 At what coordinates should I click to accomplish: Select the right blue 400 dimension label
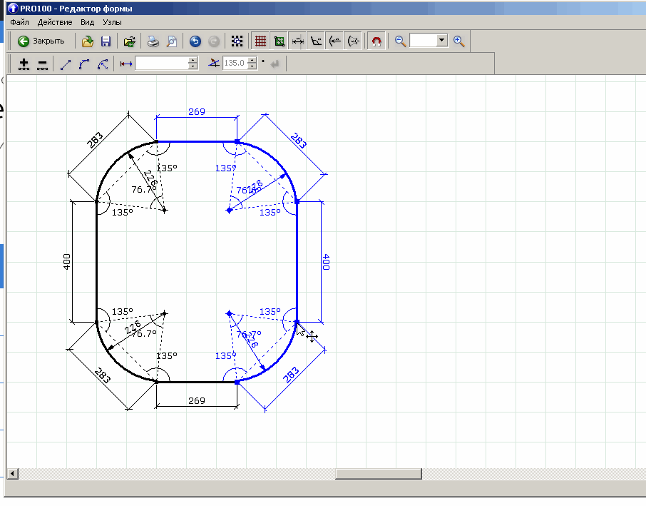pos(326,262)
